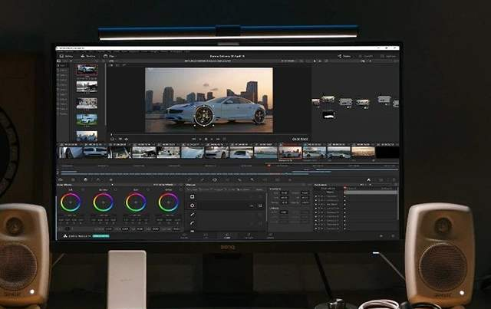Switch to the Edit page
This screenshot has height=309, width=491.
[x=206, y=235]
